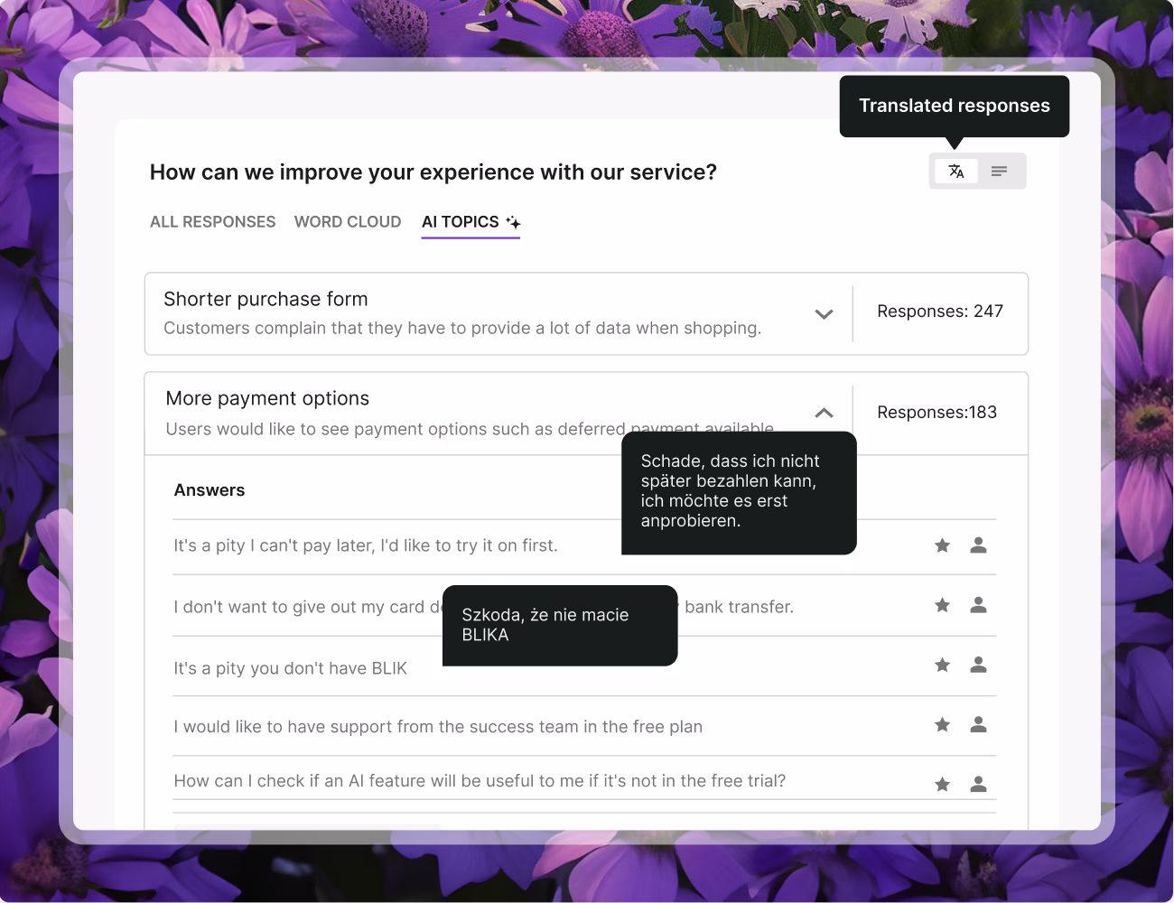Expand the "Shorter purchase form" topic
This screenshot has width=1174, height=903.
point(824,314)
